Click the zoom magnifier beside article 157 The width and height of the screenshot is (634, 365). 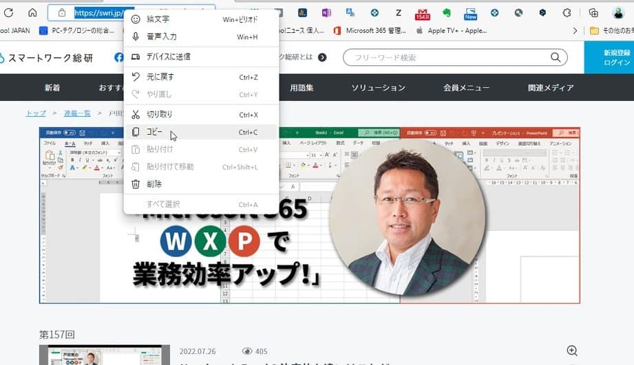(571, 351)
